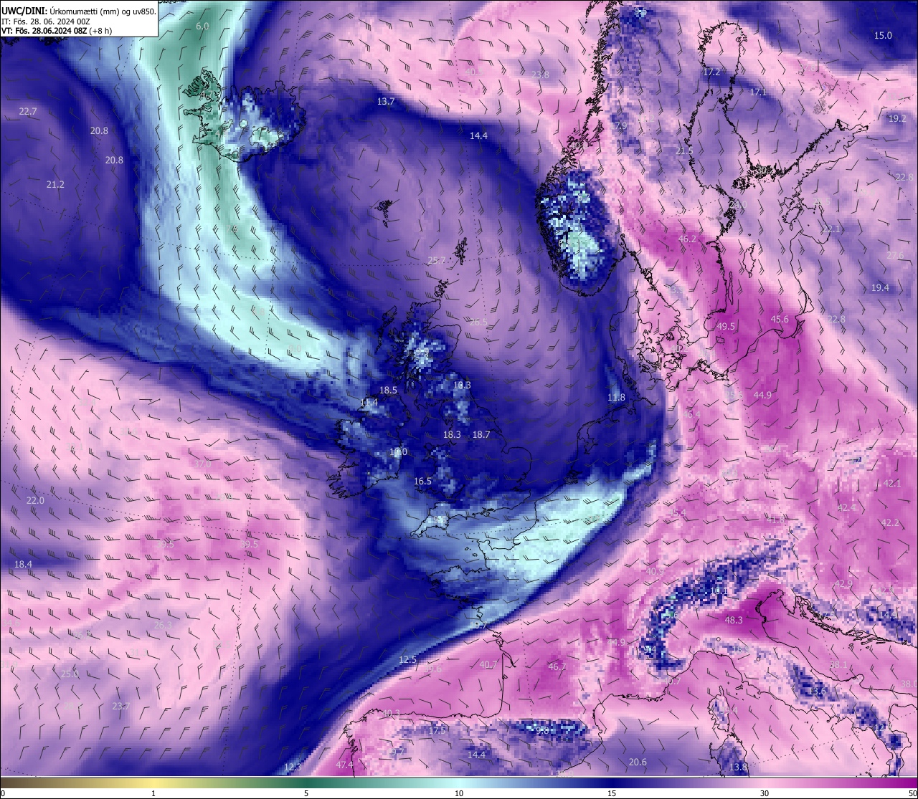
Task: Click the 12.3 value at the bottom edge
Action: point(293,768)
